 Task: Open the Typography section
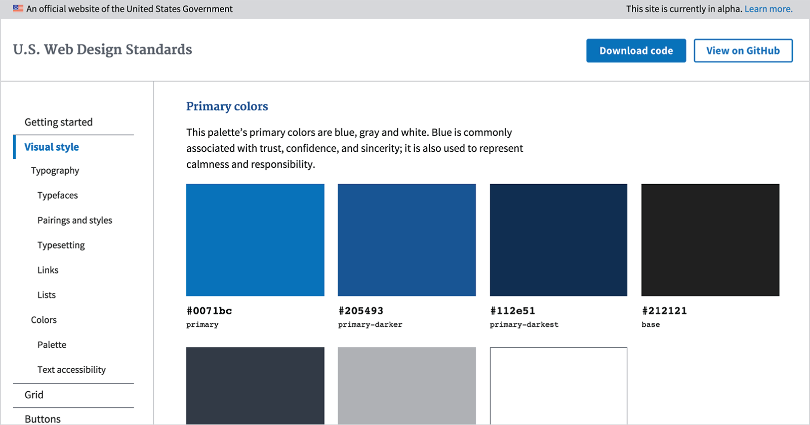coord(55,171)
